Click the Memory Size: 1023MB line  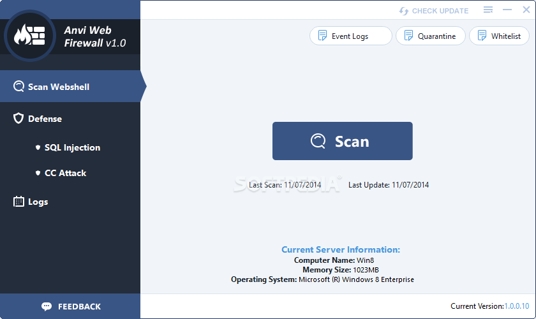point(341,270)
